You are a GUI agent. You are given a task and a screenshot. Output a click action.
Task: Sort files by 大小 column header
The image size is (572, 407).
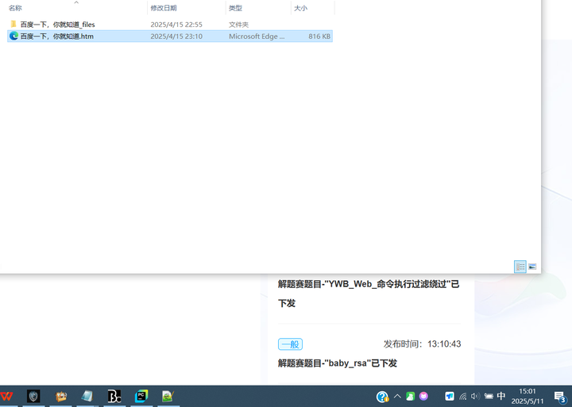coord(300,8)
